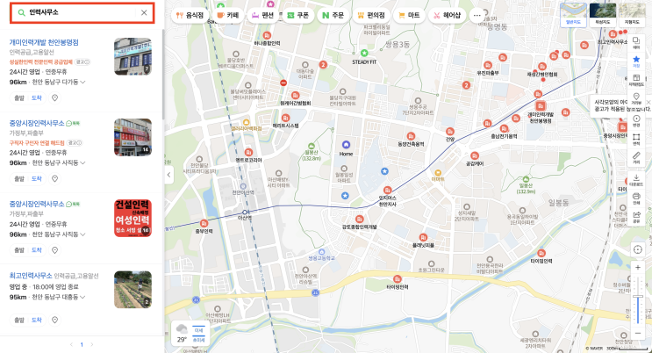652x353 pixels.
Task: Select 미세 fine dust tab in weather widget
Action: tap(199, 330)
